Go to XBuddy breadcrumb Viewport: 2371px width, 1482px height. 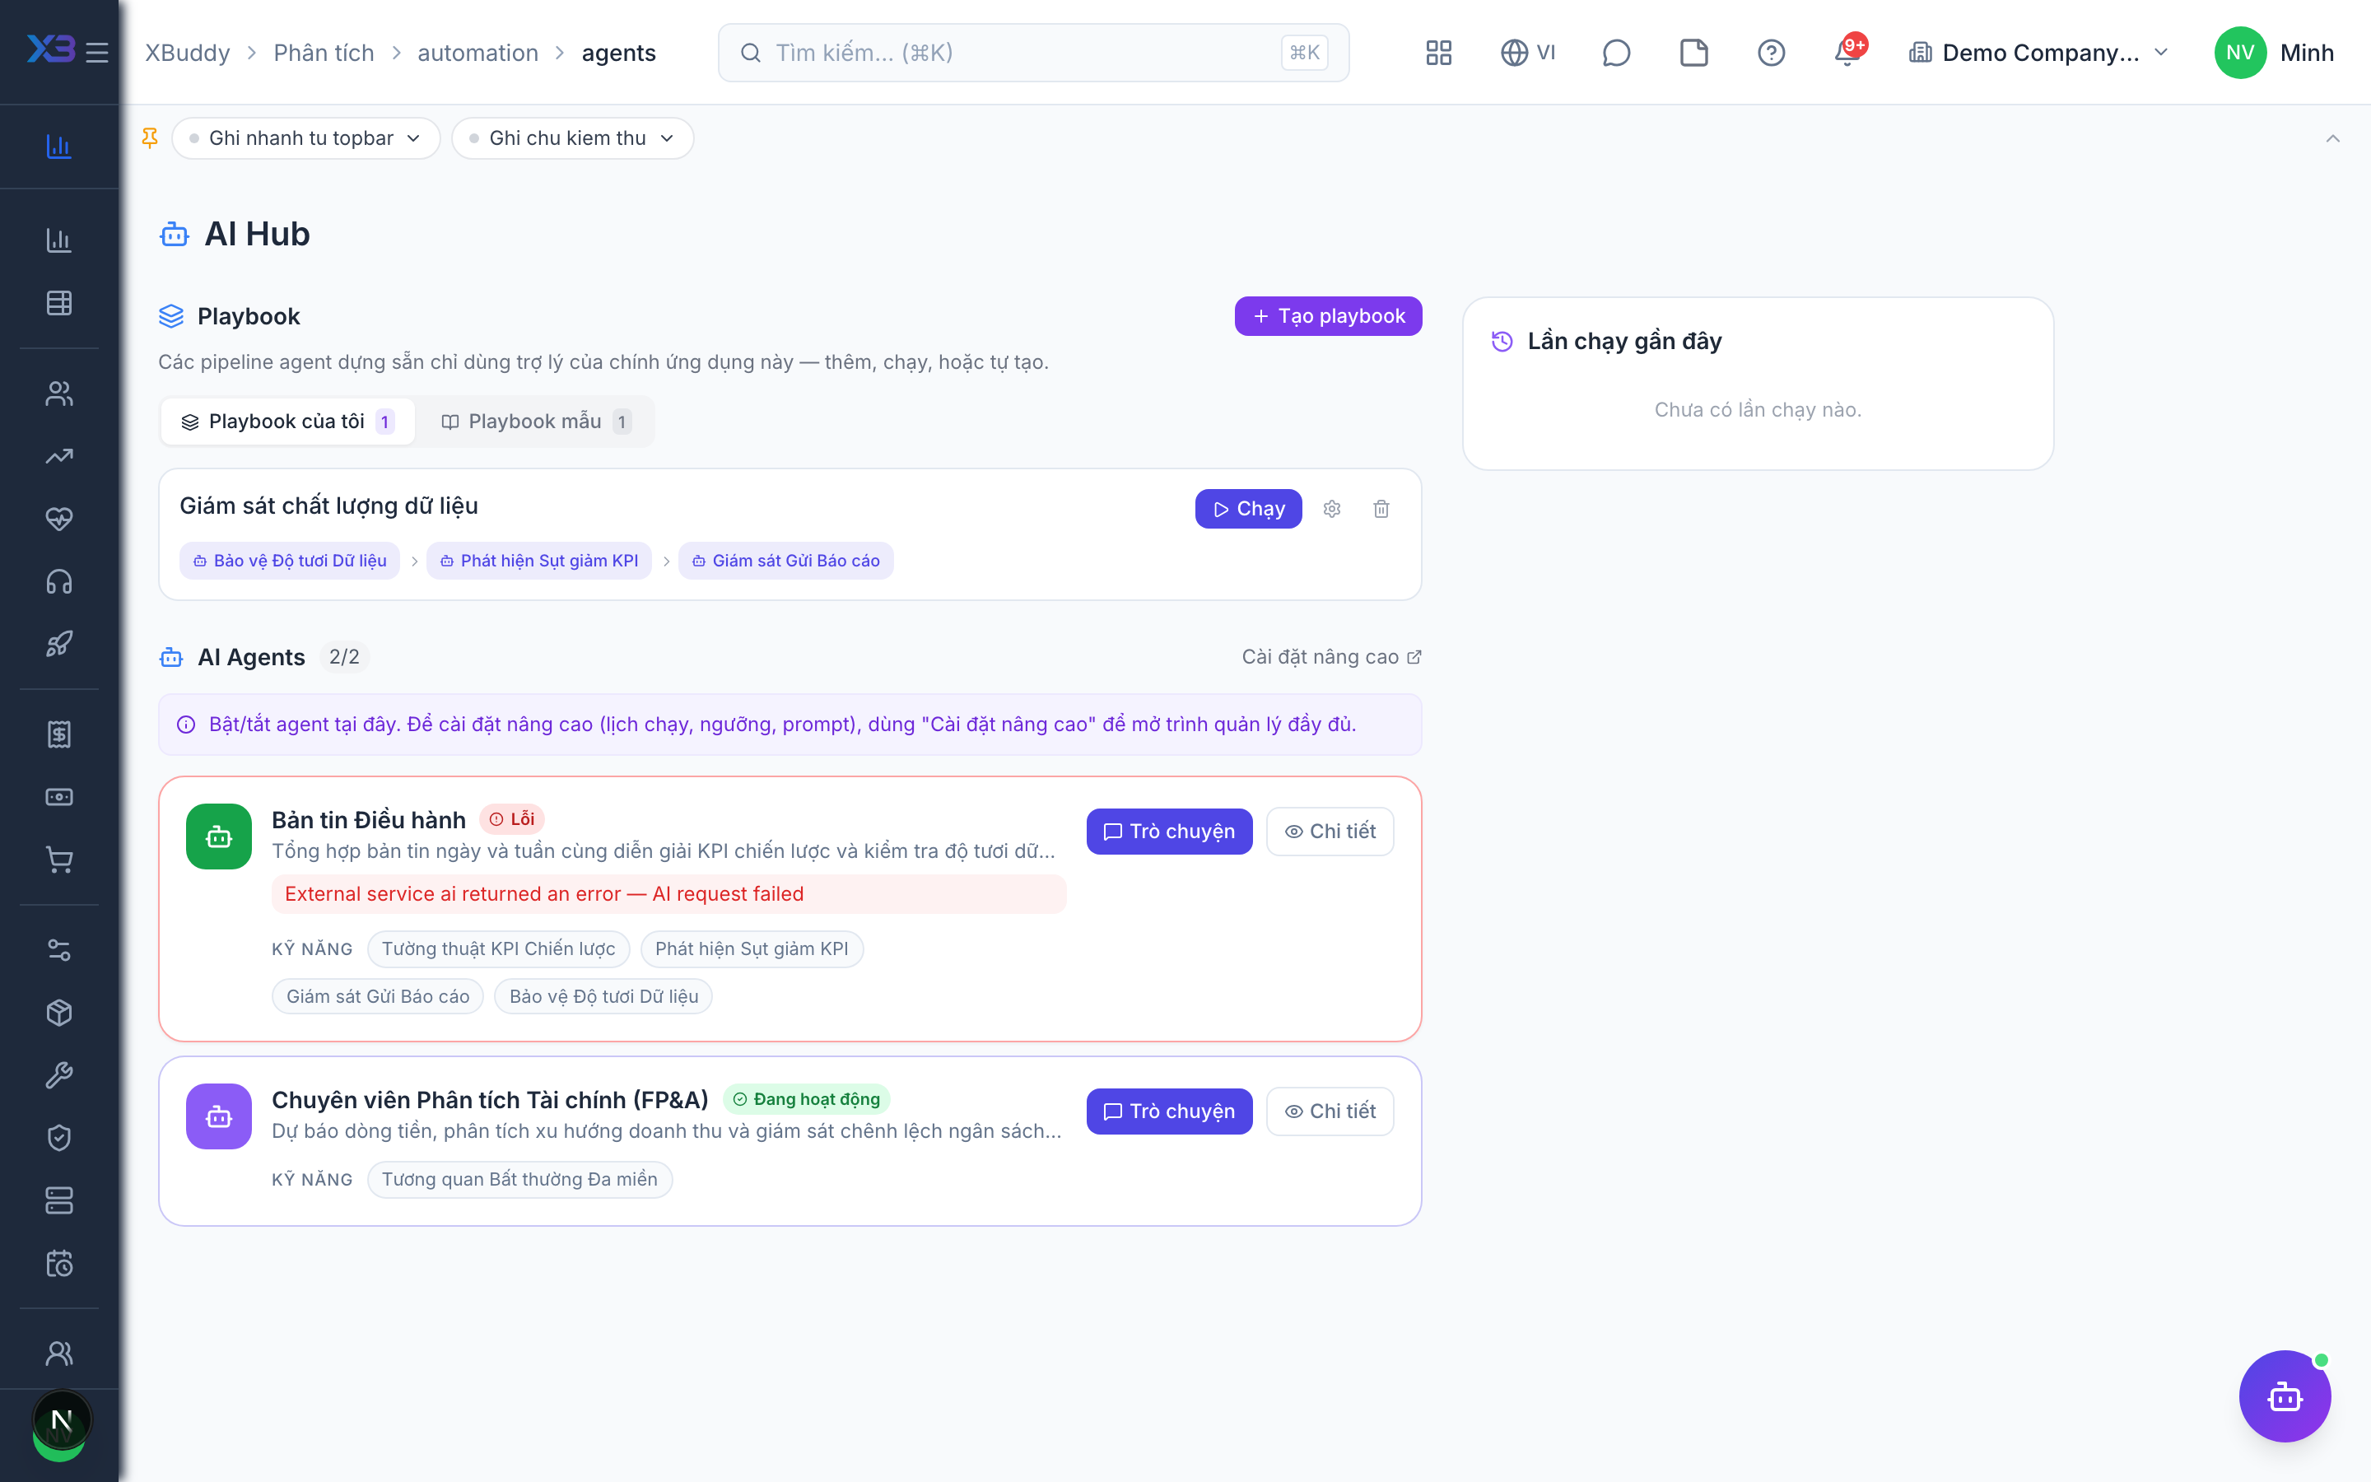[187, 53]
